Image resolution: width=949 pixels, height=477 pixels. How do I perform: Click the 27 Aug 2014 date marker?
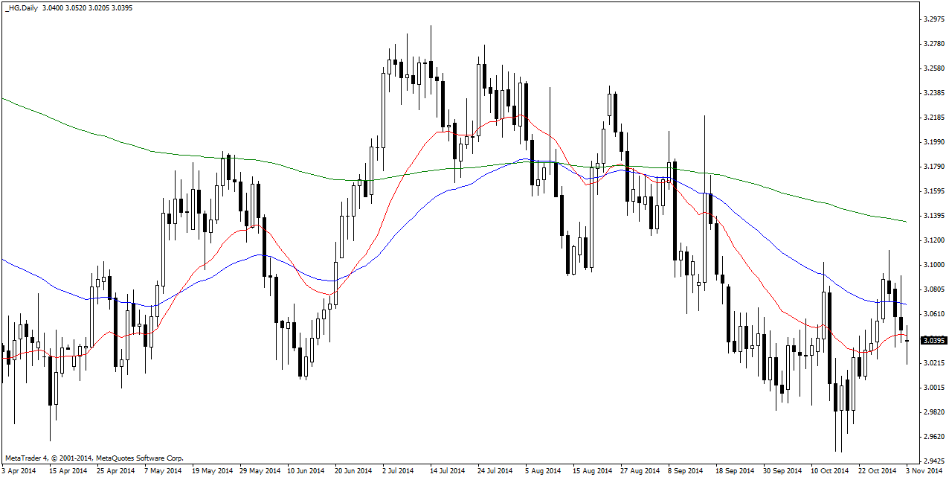pyautogui.click(x=641, y=471)
